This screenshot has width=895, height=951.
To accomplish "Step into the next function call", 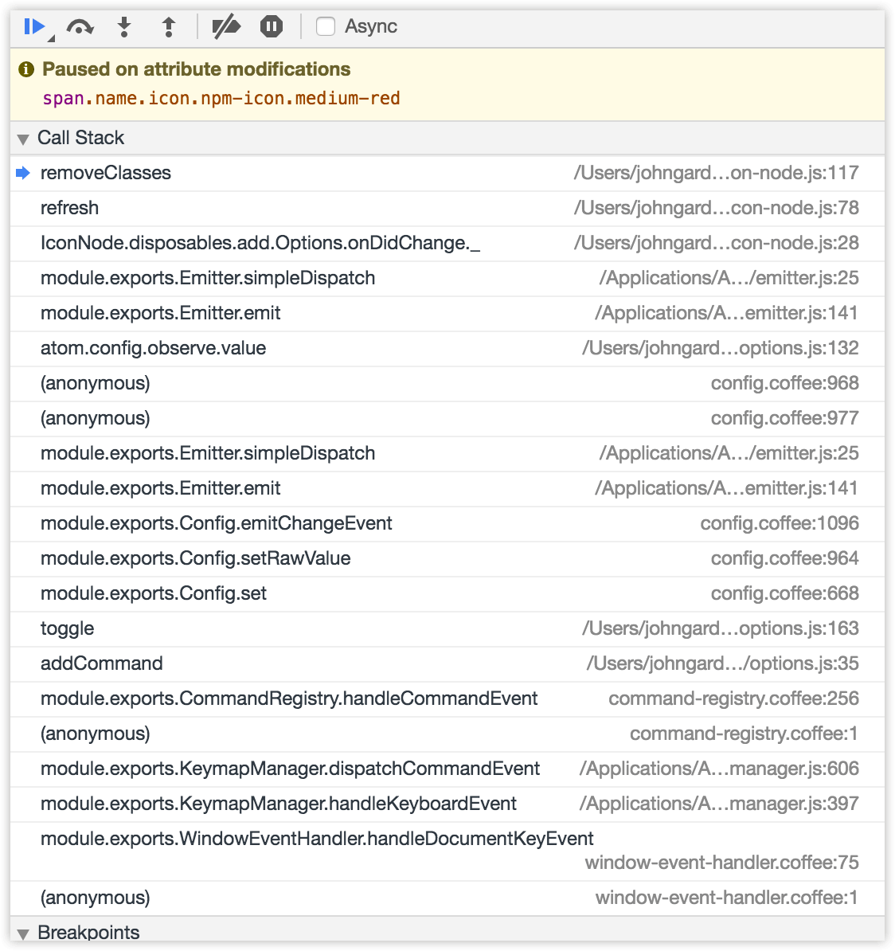I will coord(125,25).
